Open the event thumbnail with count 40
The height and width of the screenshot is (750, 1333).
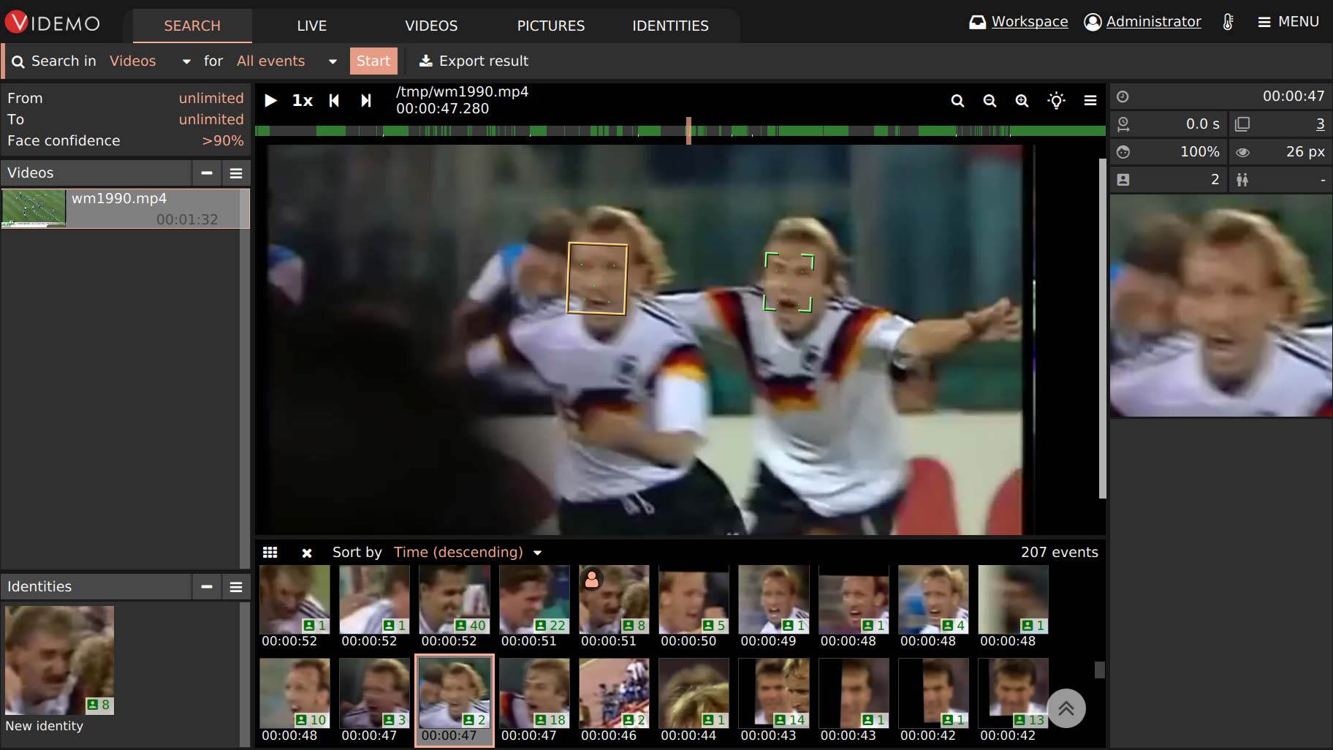tap(454, 599)
